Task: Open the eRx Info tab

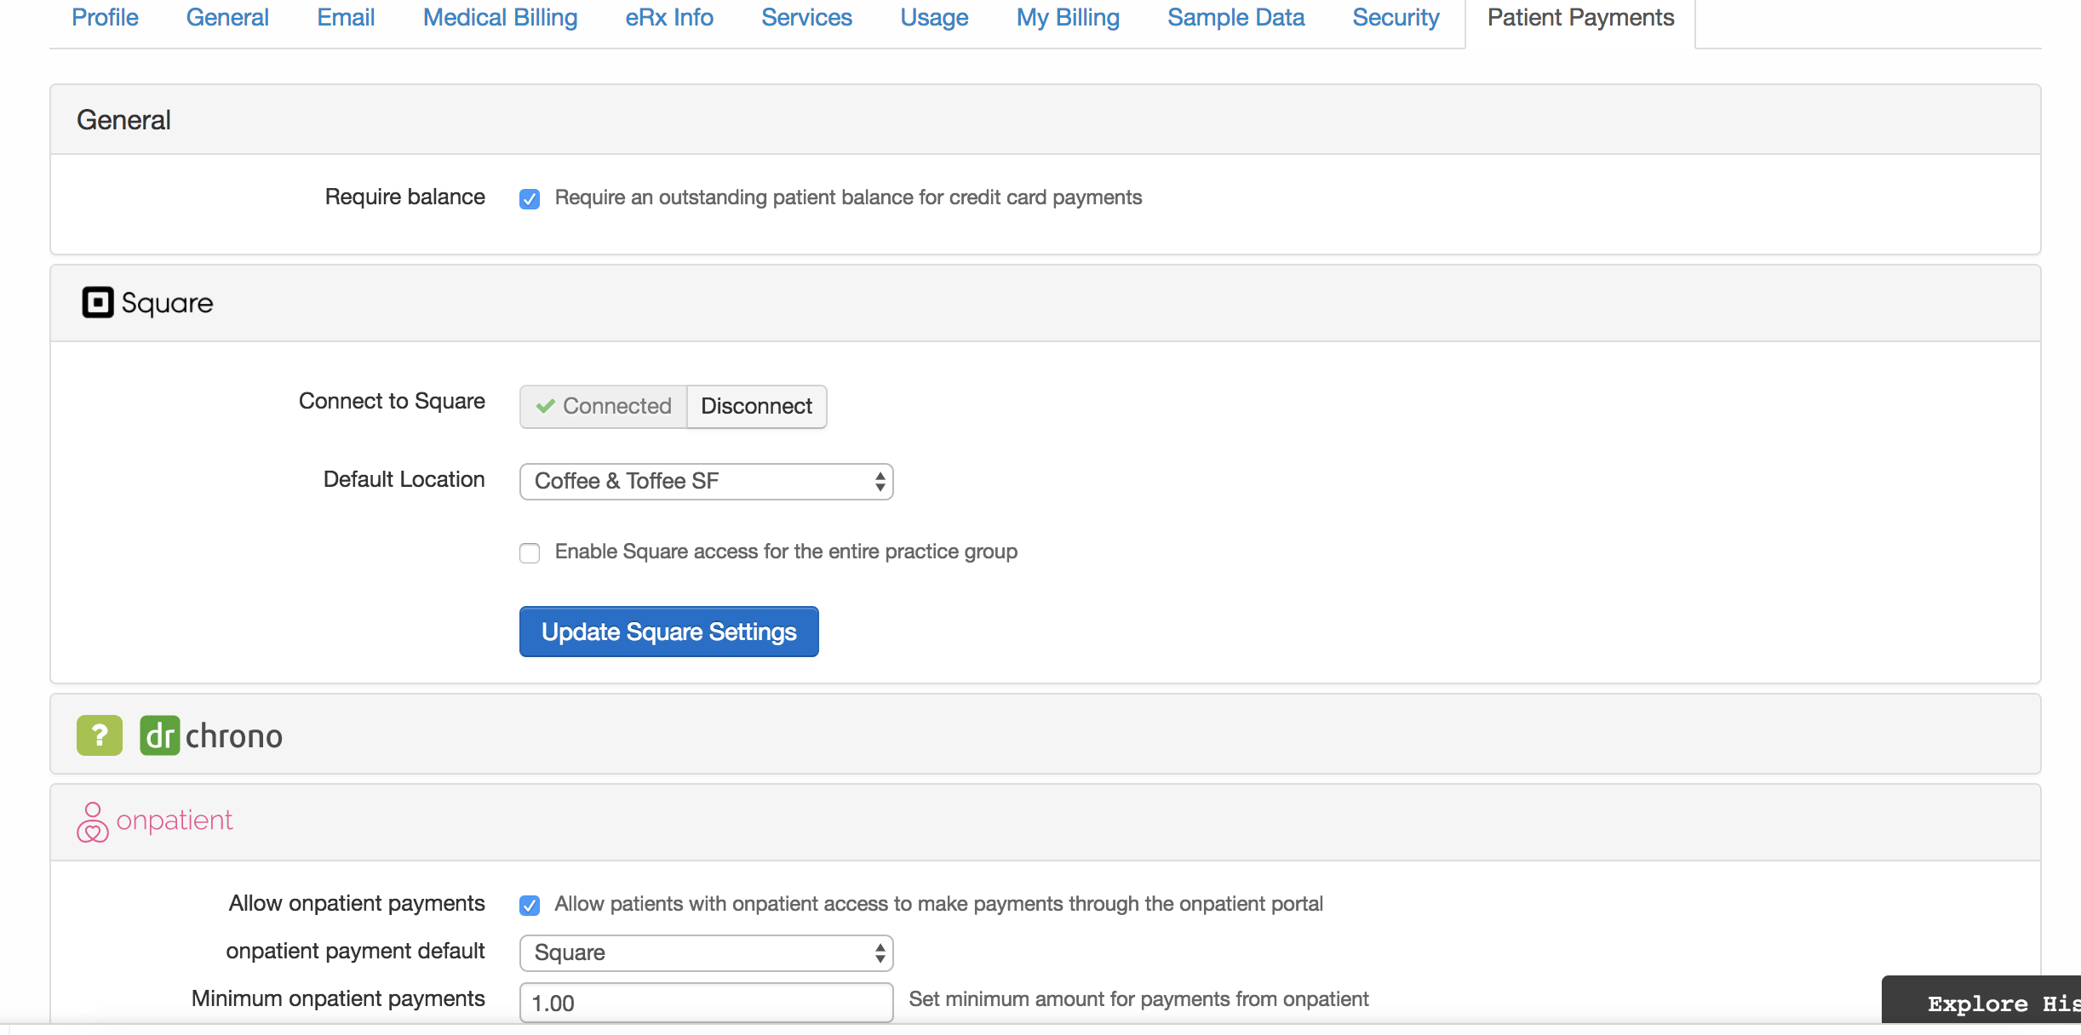Action: (x=669, y=17)
